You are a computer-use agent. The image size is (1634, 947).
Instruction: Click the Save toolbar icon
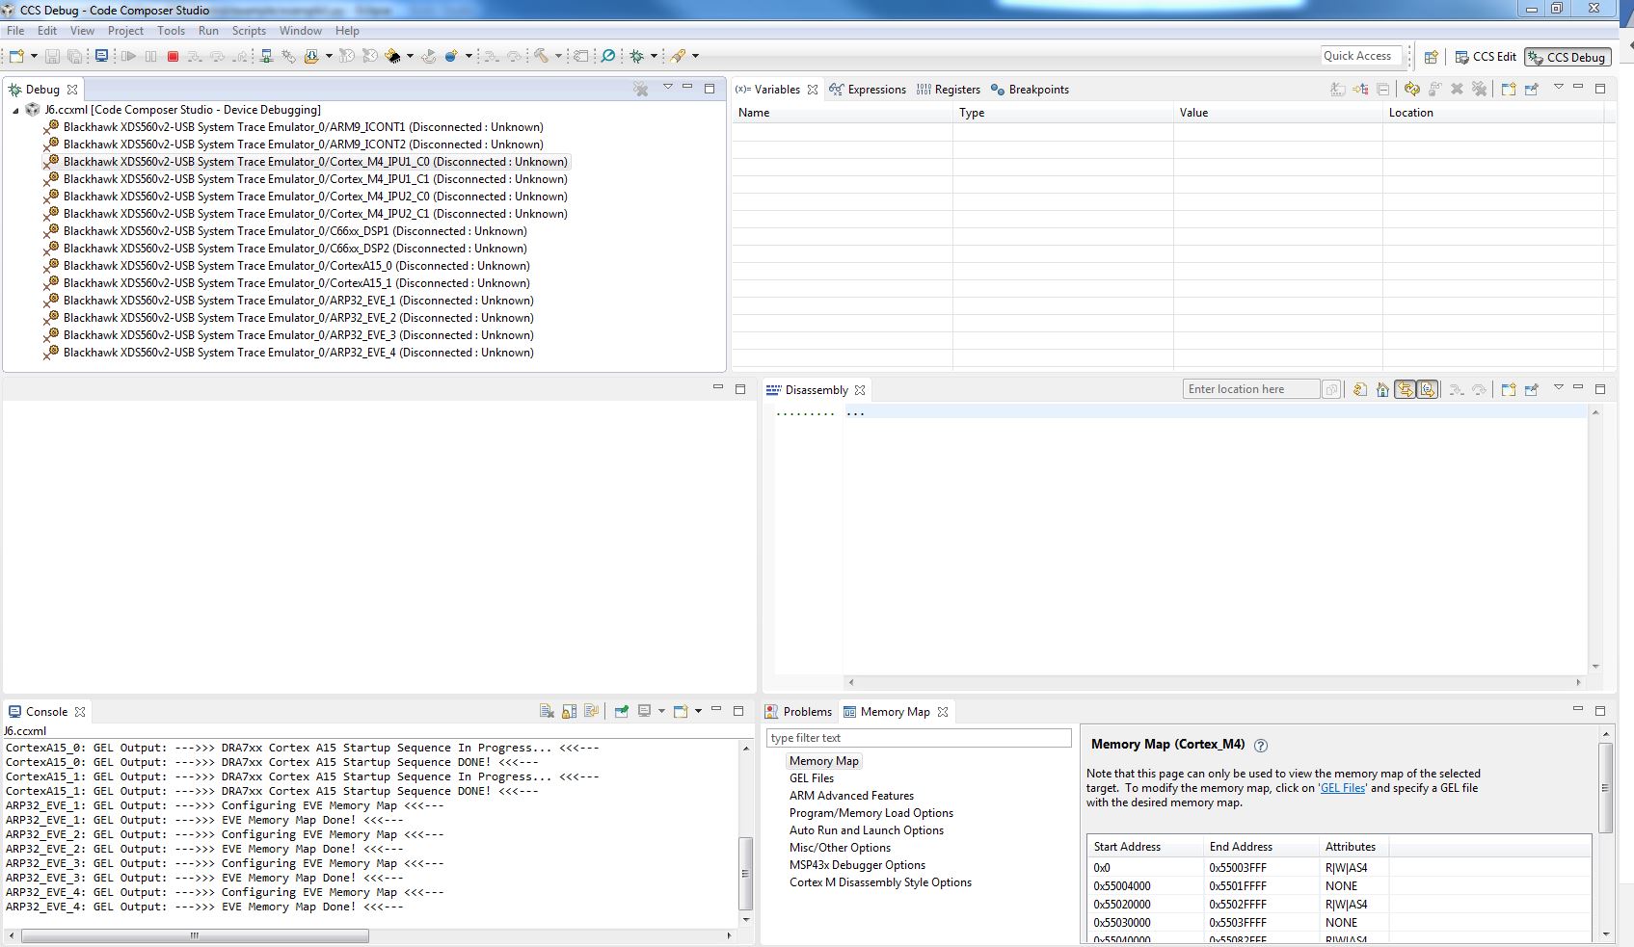pyautogui.click(x=53, y=57)
